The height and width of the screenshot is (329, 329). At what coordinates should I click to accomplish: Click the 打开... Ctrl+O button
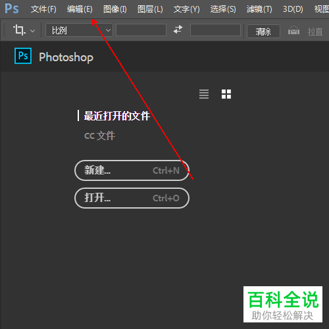132,198
